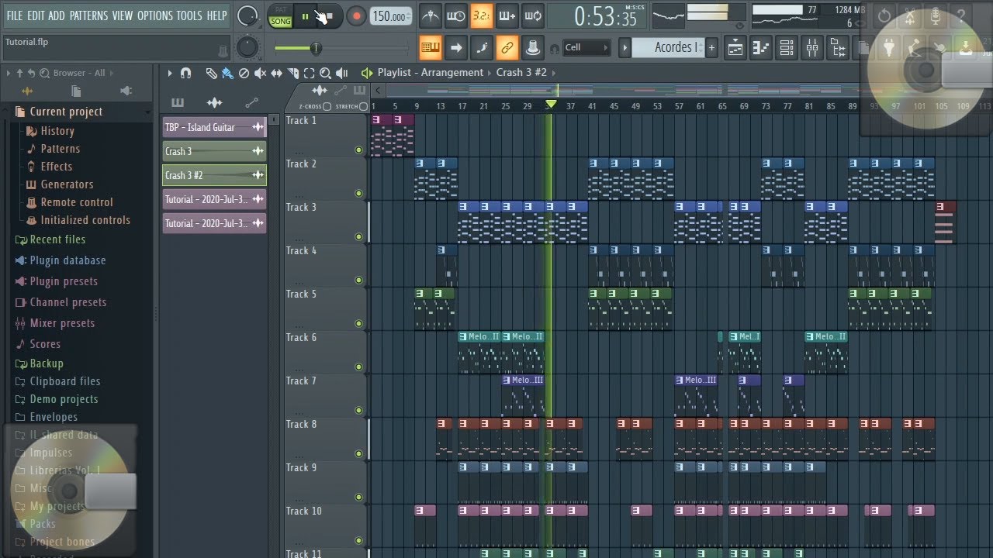993x558 pixels.
Task: Select the playlist Mute tool
Action: click(260, 73)
